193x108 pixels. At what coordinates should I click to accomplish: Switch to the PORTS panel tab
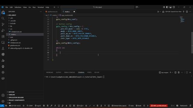[89, 73]
